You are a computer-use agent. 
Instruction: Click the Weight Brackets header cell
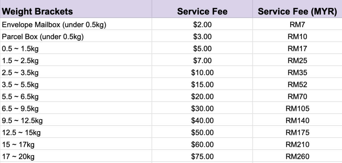(x=37, y=12)
